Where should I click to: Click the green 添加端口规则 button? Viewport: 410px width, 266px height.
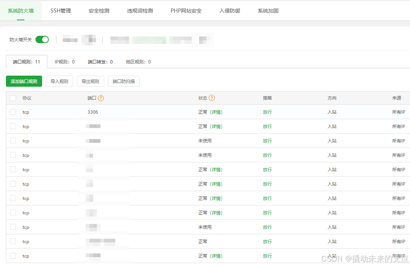24,81
